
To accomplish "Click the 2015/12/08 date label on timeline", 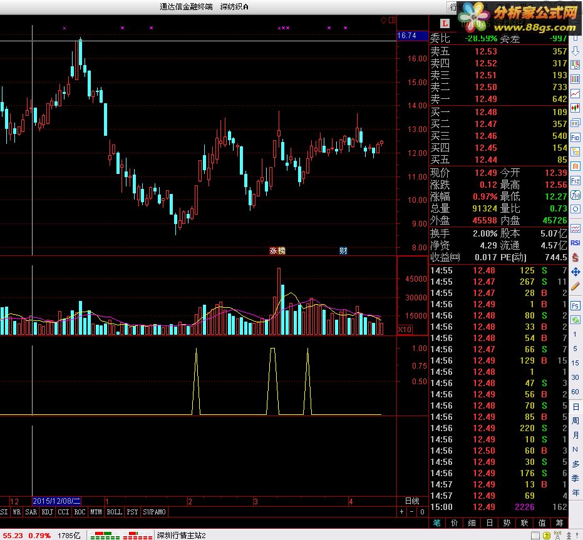I will pos(56,501).
